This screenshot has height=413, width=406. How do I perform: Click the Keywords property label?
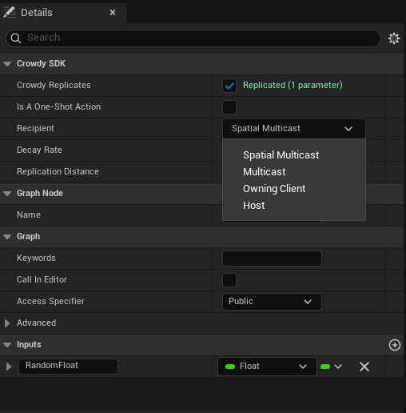click(x=36, y=258)
